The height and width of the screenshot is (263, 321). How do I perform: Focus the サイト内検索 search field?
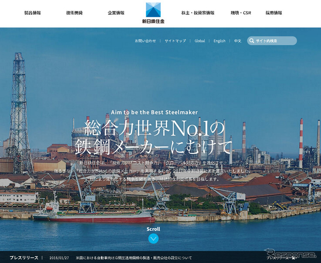tap(272, 41)
